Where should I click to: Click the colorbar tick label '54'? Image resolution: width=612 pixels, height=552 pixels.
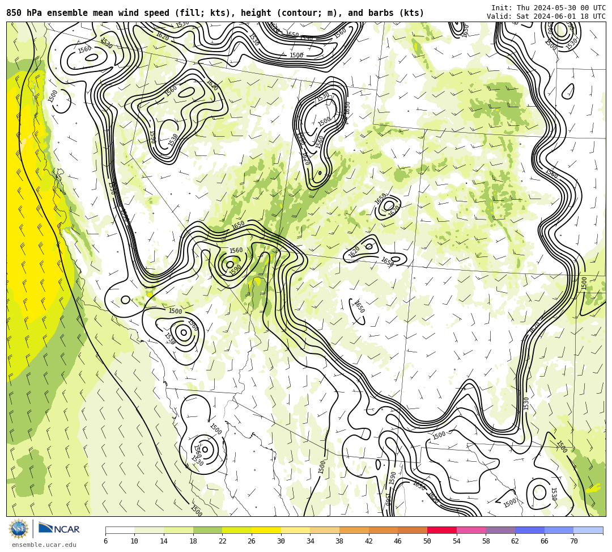point(457,541)
